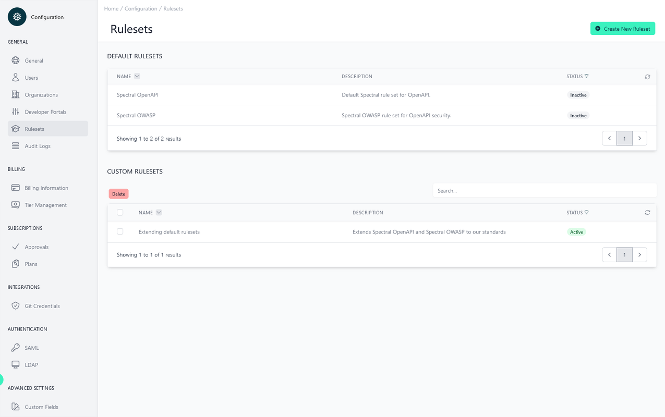Open Developer Portals sliders icon

tap(16, 112)
